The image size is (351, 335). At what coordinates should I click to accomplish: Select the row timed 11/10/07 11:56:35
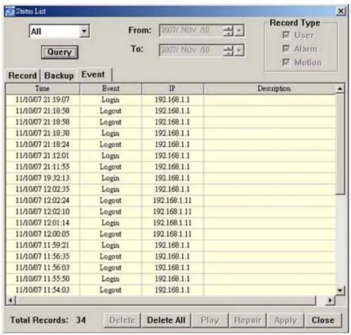pyautogui.click(x=170, y=257)
